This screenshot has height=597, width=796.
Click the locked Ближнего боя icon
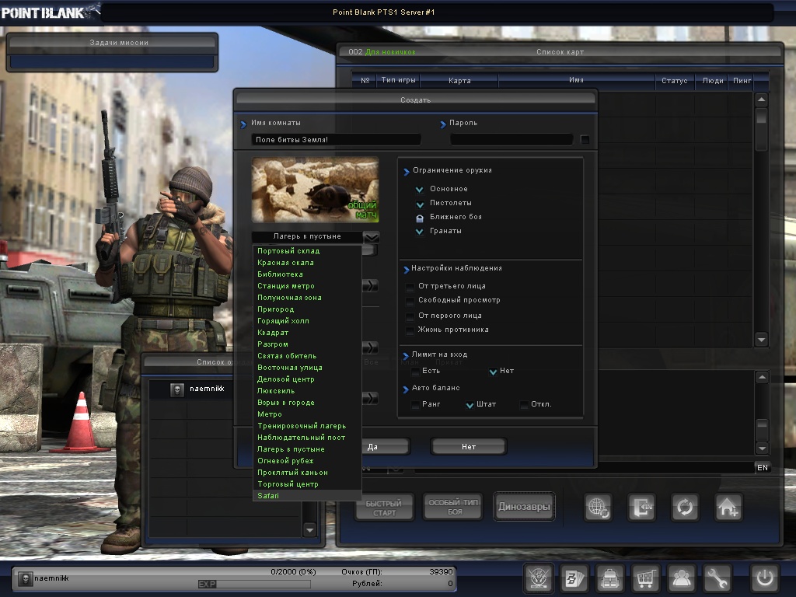[419, 218]
